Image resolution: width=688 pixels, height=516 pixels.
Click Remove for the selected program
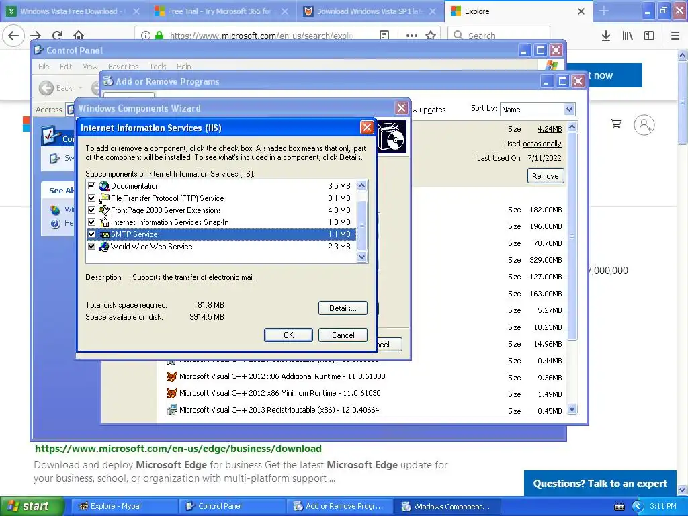pyautogui.click(x=546, y=176)
